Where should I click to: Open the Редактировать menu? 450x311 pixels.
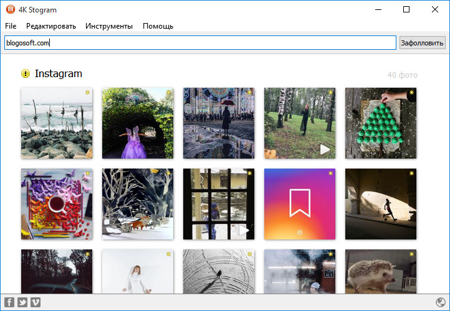tap(51, 26)
